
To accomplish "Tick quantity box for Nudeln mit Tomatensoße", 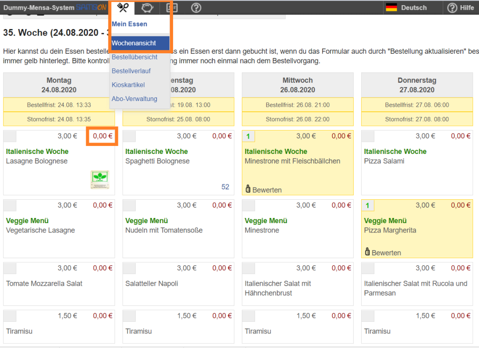I will tap(130, 205).
